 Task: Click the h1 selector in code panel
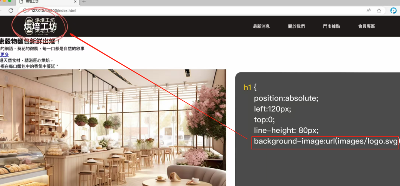247,87
